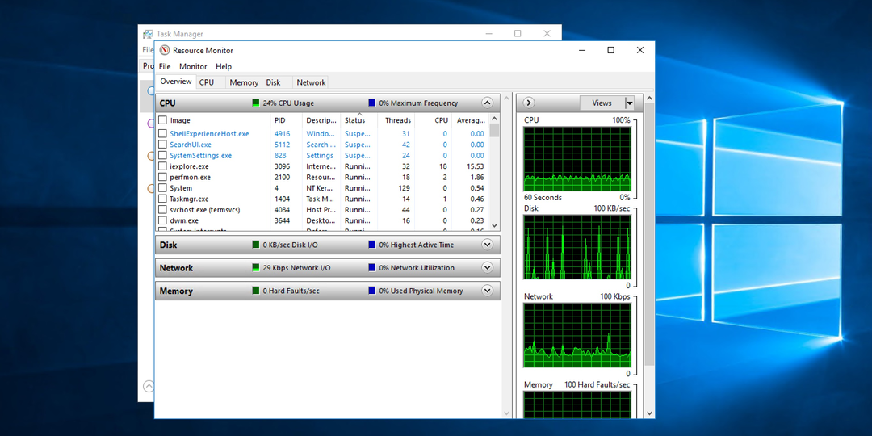The image size is (872, 436).
Task: Click the CPU usage graph
Action: coord(577,159)
